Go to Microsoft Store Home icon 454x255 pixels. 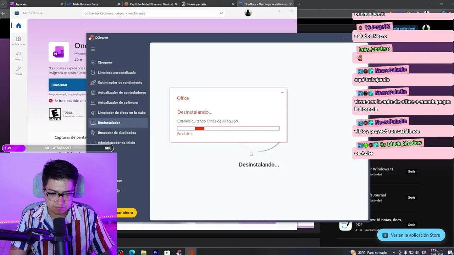click(x=18, y=25)
